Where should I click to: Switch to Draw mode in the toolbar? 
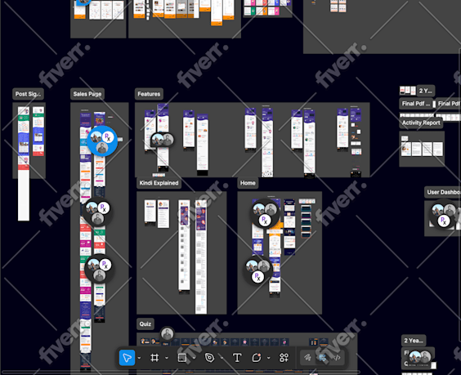coord(307,358)
